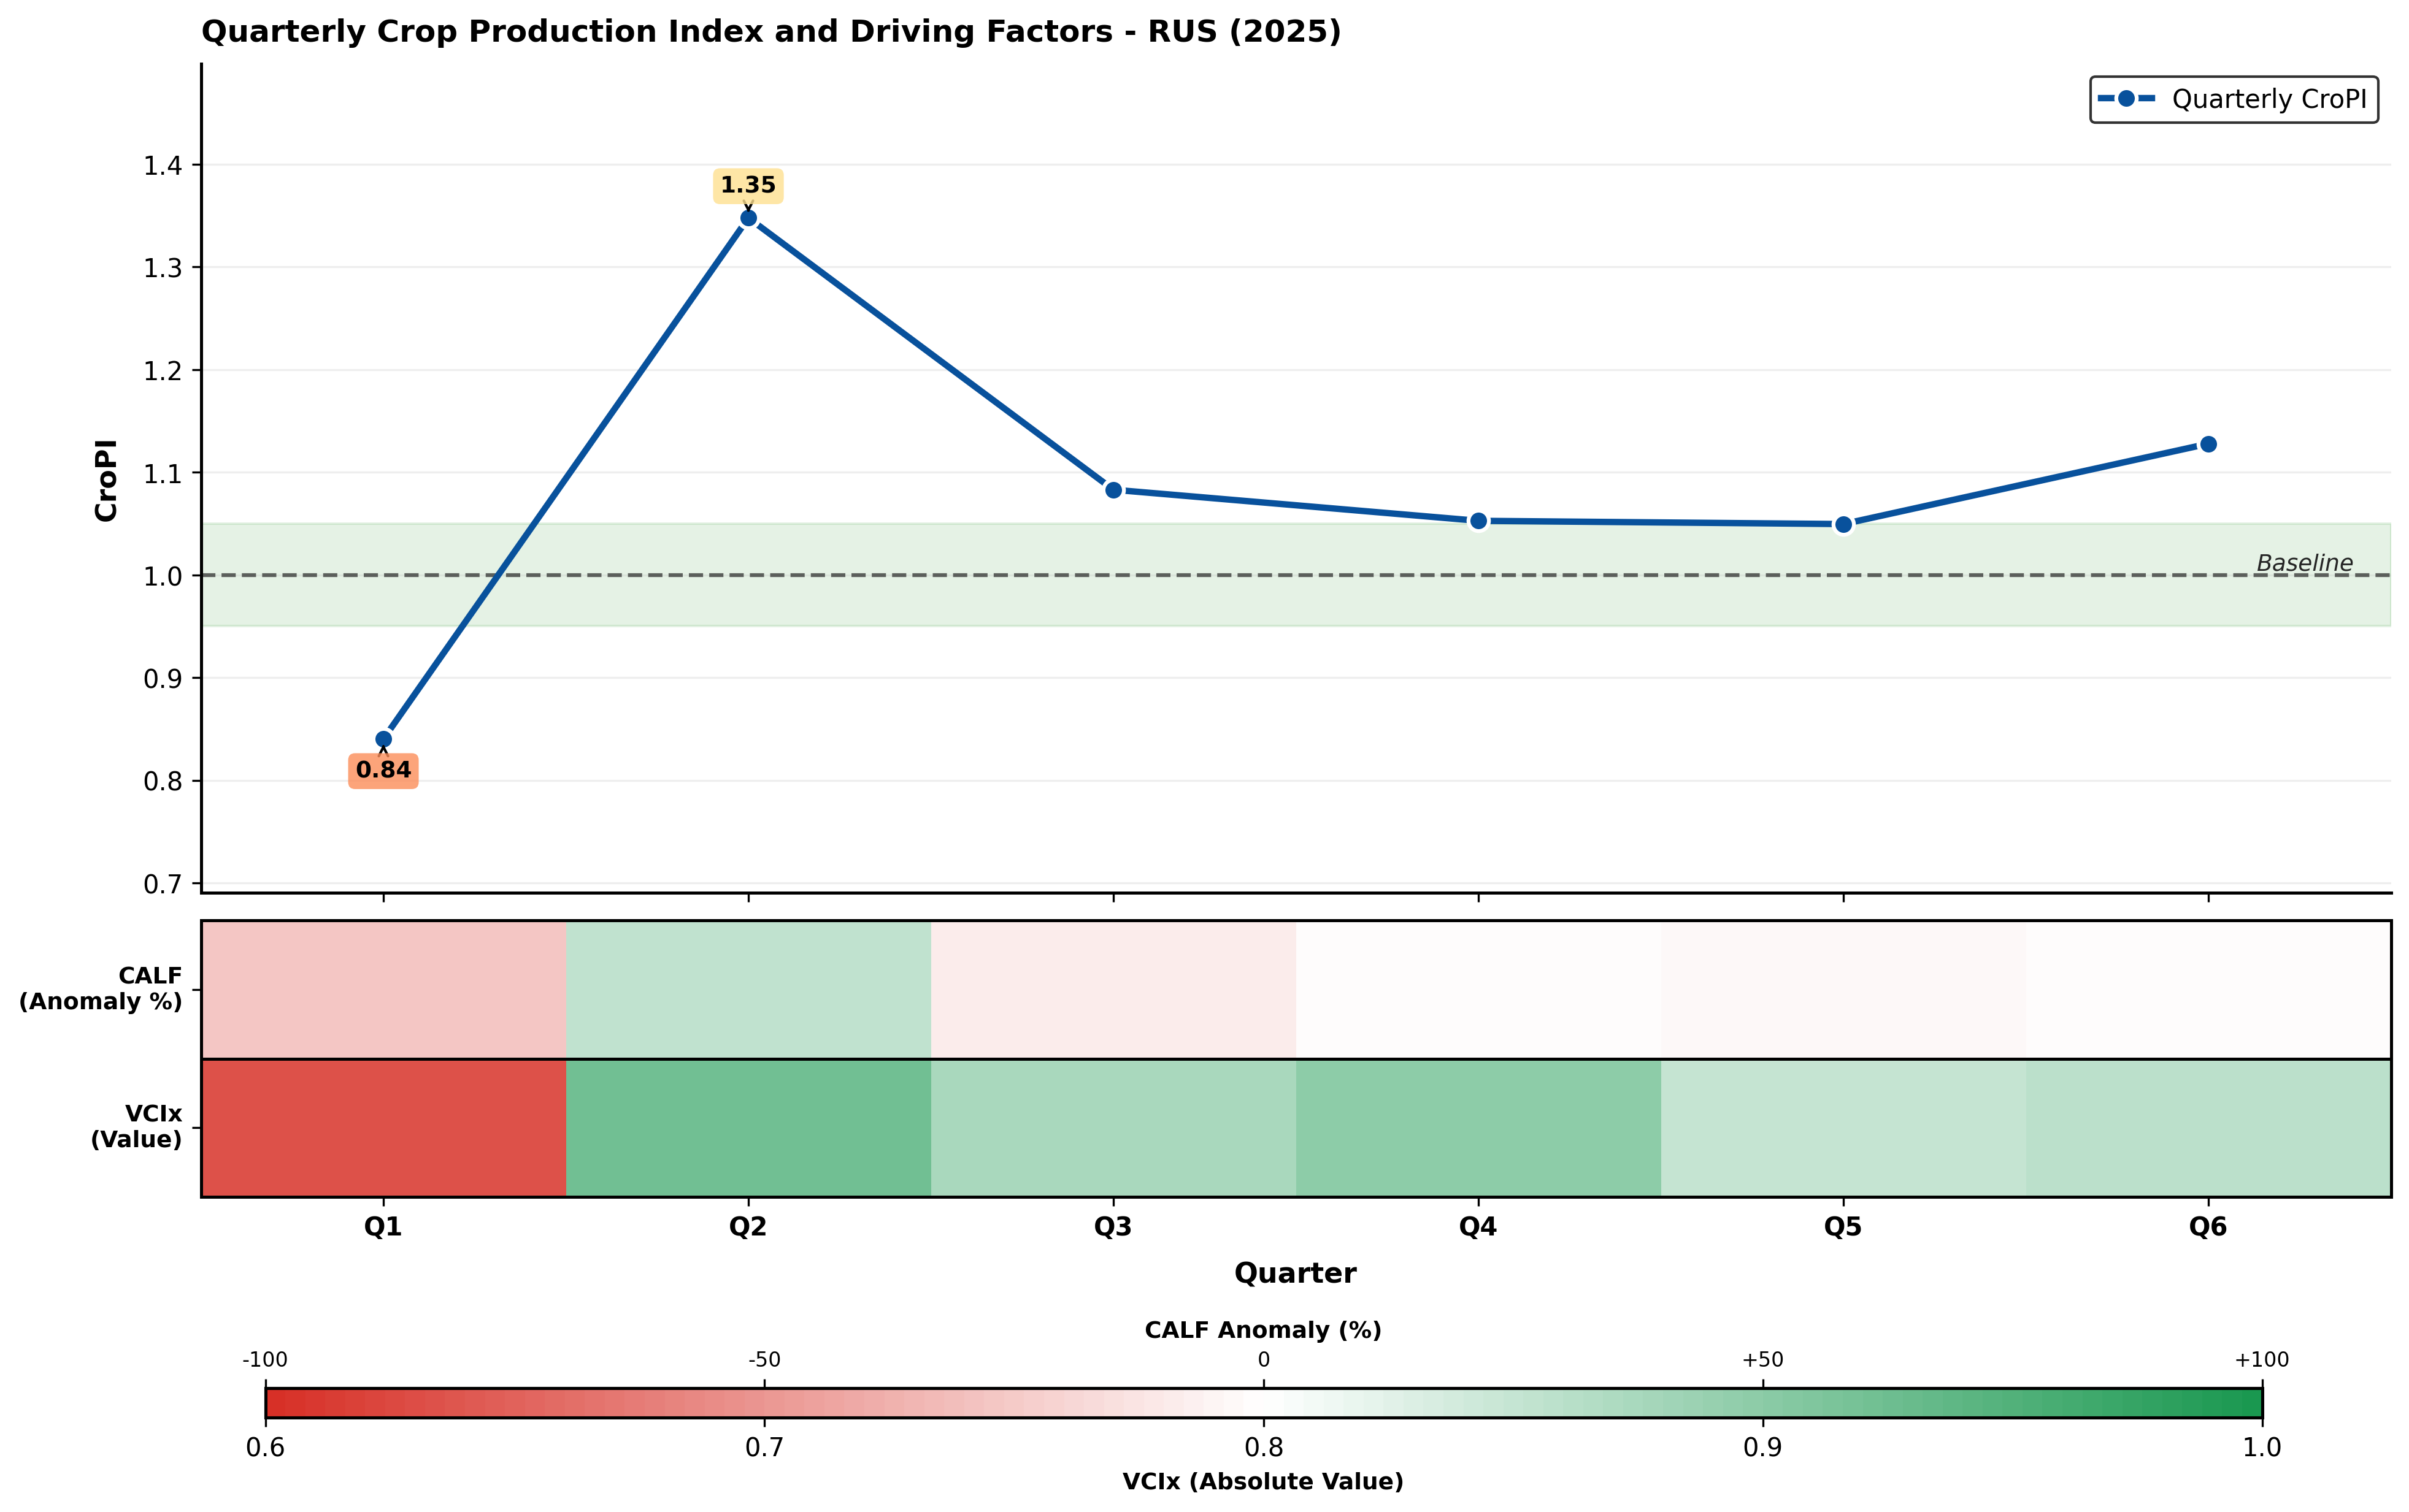Click the Q1 lowest data point marker
The image size is (2409, 1512).
pyautogui.click(x=383, y=740)
